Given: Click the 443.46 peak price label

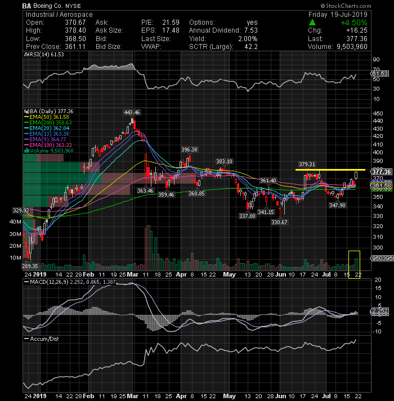Looking at the screenshot, I should [132, 112].
